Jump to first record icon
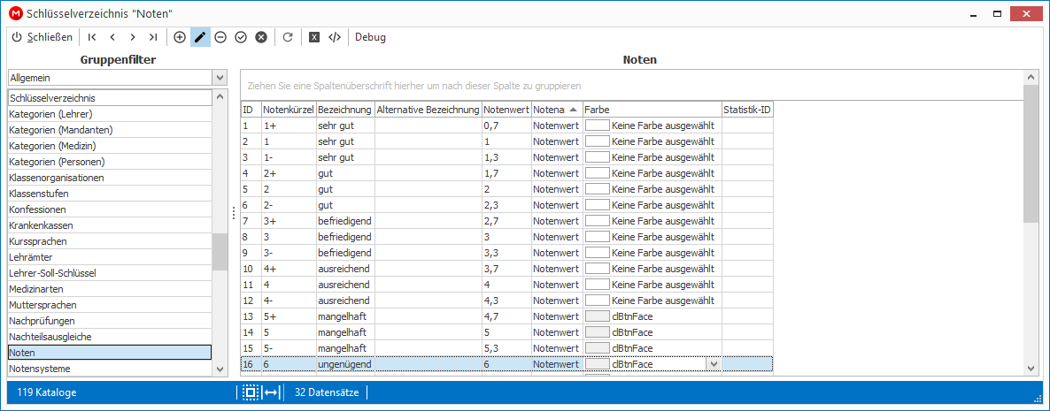This screenshot has height=411, width=1050. 92,37
